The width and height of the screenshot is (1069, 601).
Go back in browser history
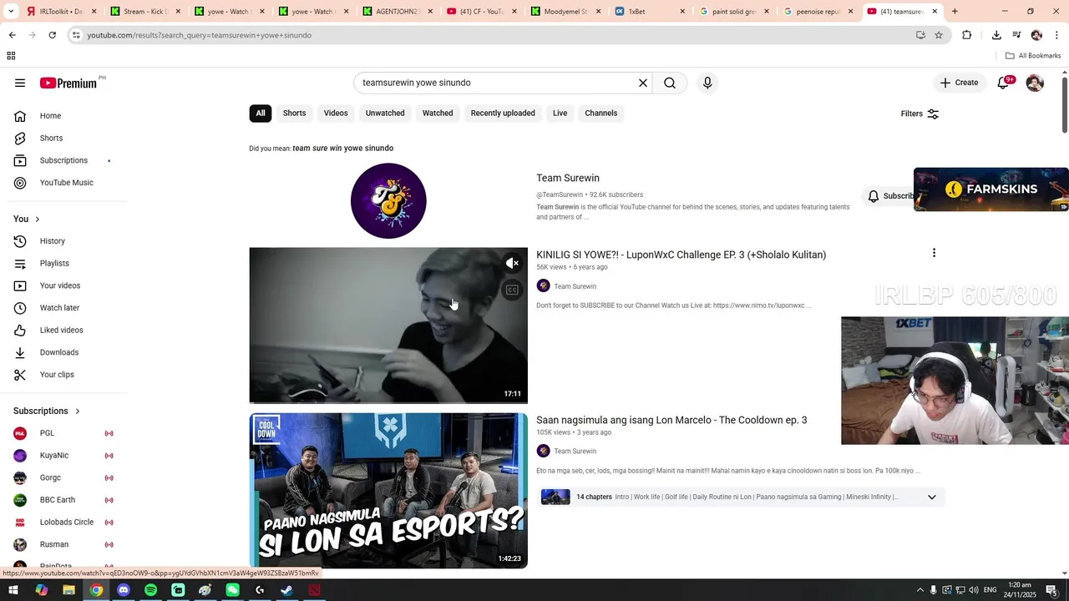(12, 35)
